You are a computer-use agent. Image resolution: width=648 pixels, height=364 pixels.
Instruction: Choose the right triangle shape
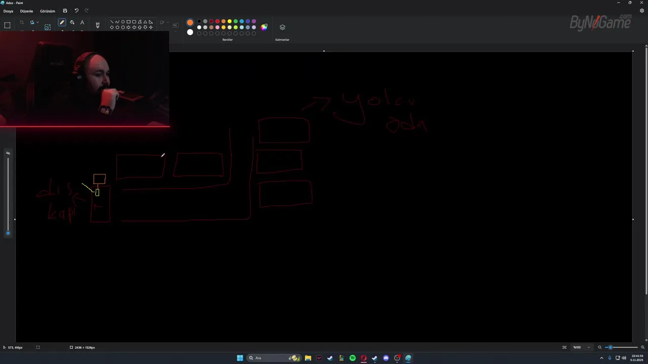click(x=151, y=22)
